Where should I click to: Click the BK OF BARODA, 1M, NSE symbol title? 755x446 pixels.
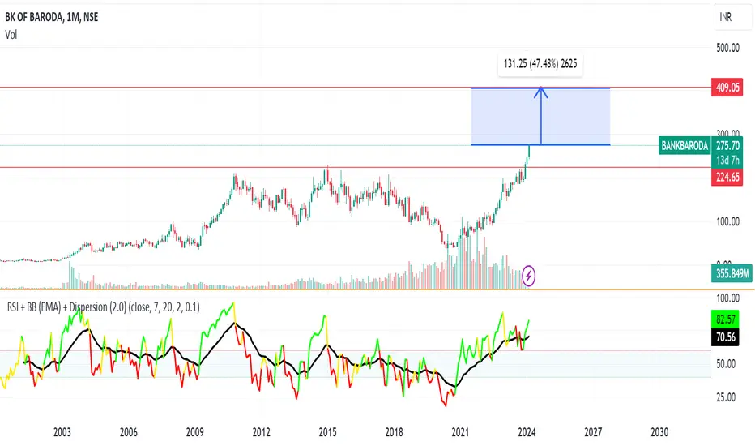tap(52, 17)
